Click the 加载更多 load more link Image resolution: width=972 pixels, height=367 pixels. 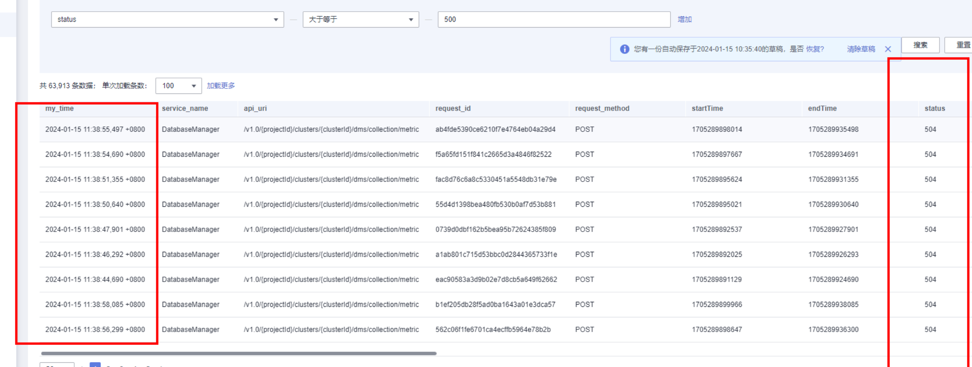click(221, 86)
